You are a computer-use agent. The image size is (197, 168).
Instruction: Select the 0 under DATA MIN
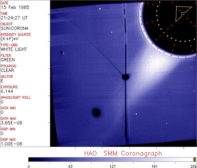(x=2, y=112)
